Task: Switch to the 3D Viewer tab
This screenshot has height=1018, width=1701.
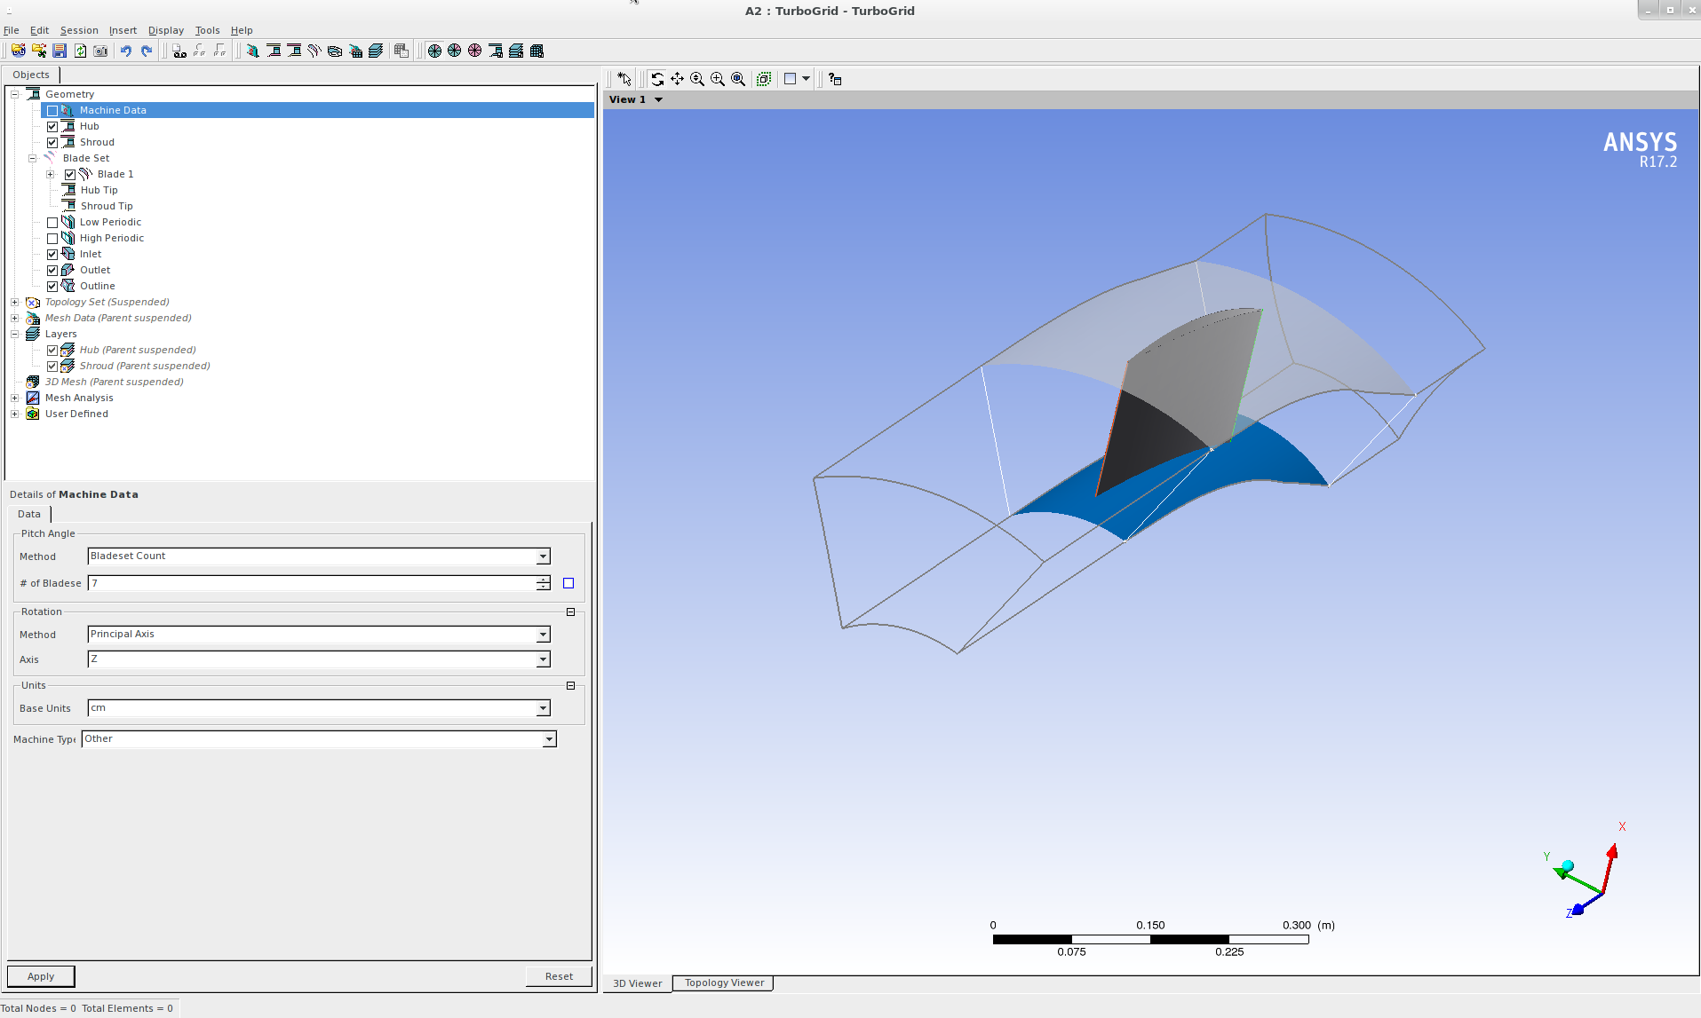Action: [638, 983]
